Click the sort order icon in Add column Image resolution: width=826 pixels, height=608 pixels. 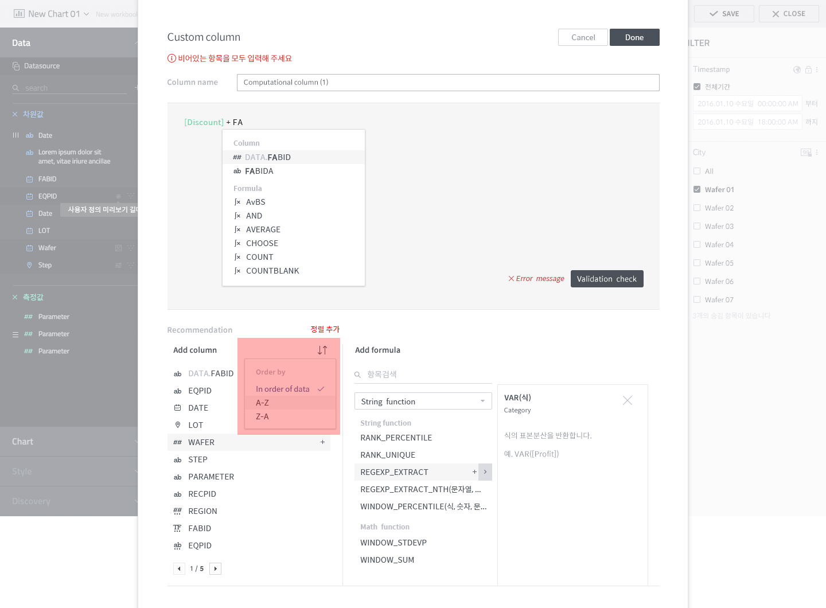[322, 350]
